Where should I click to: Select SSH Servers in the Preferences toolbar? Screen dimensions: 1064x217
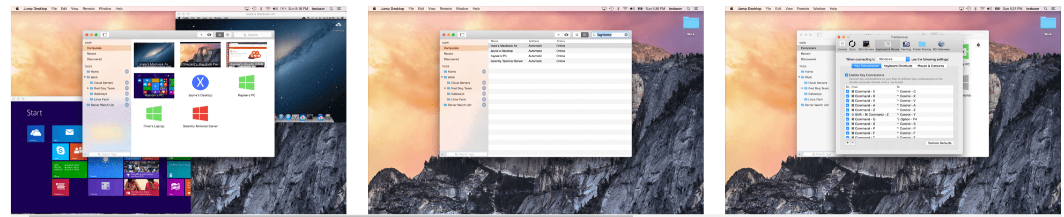point(866,45)
